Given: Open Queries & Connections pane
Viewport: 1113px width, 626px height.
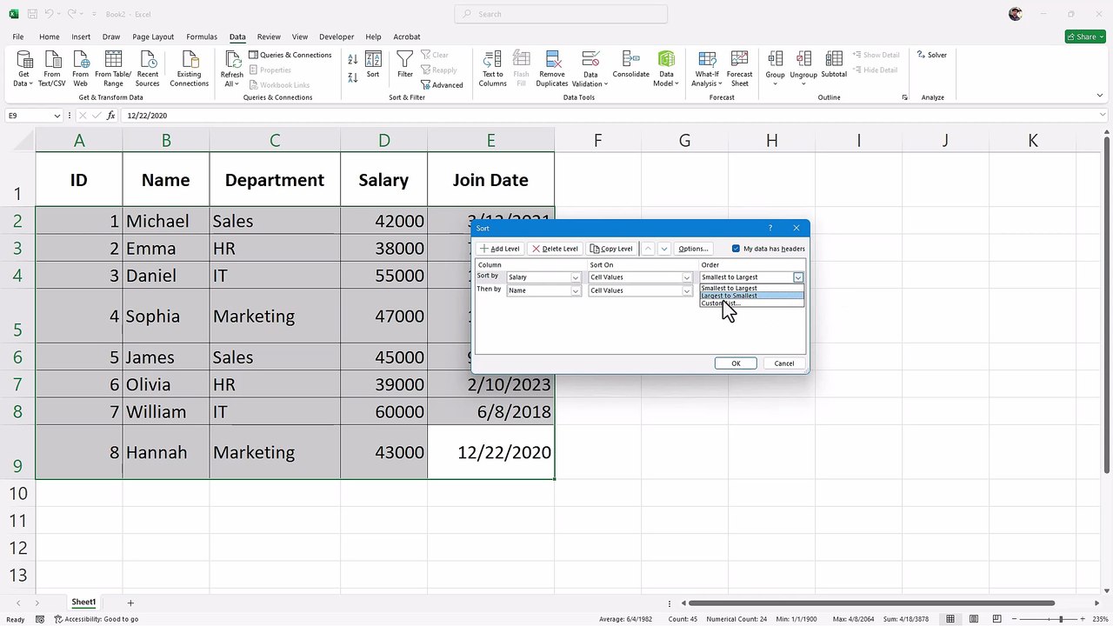Looking at the screenshot, I should (290, 55).
